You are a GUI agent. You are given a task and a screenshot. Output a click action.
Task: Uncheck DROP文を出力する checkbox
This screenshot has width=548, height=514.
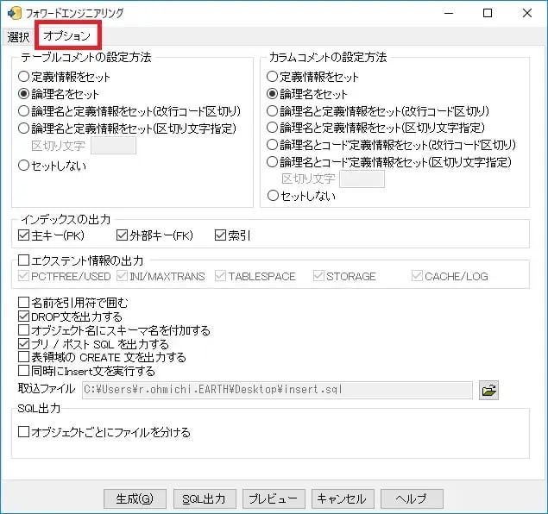tap(24, 317)
